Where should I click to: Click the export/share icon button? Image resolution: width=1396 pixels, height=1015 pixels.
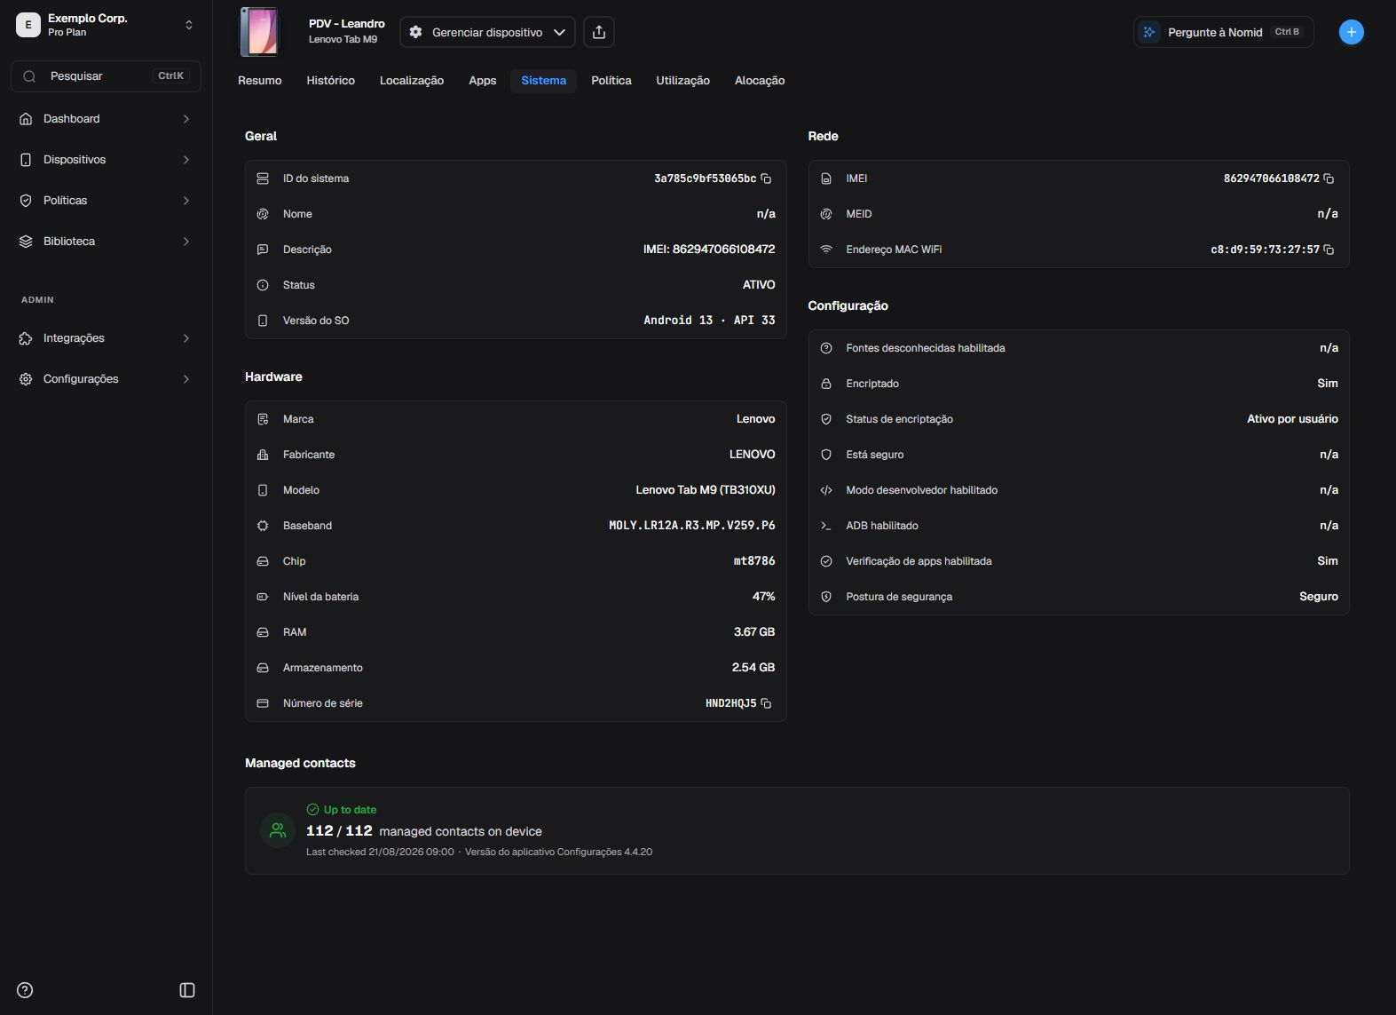599,32
